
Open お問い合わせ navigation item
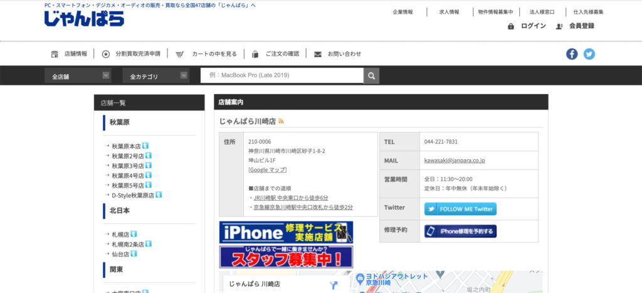[x=344, y=54]
